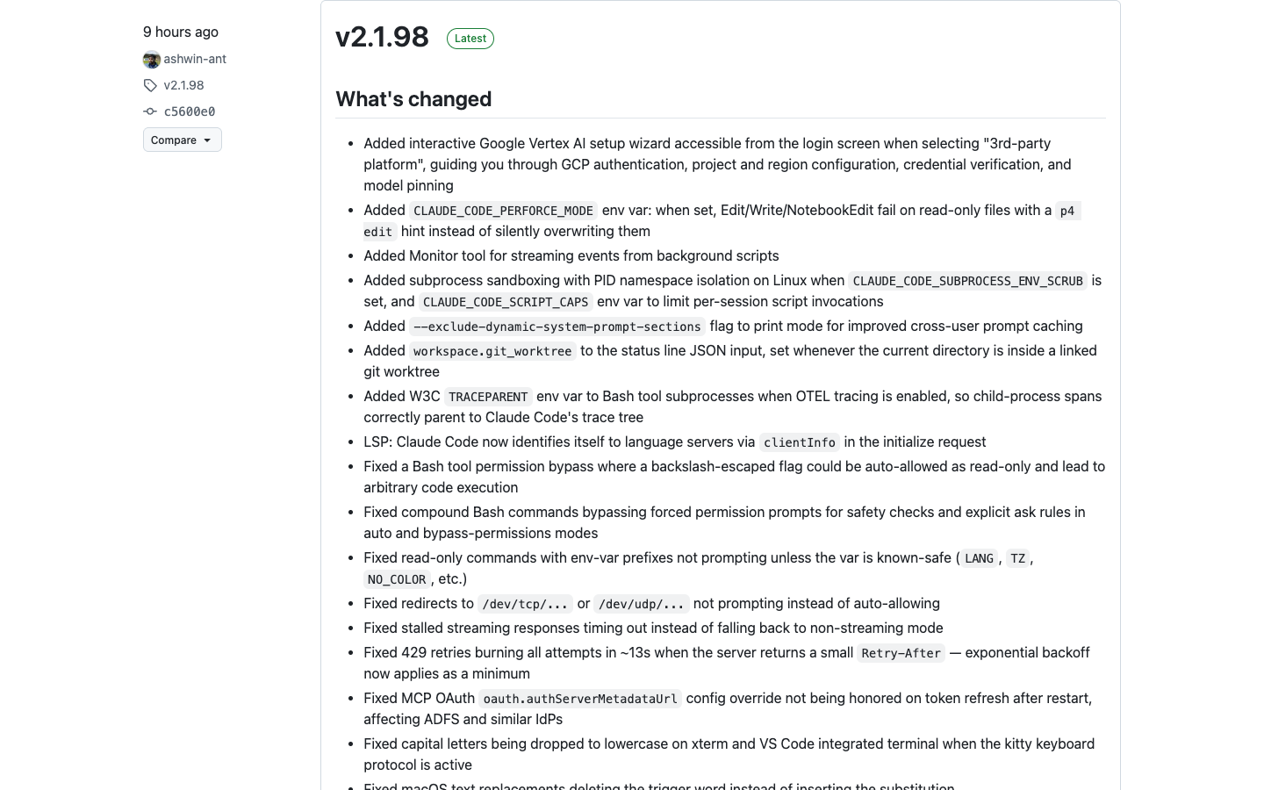
Task: Click the Retry-After code snippet
Action: [901, 653]
